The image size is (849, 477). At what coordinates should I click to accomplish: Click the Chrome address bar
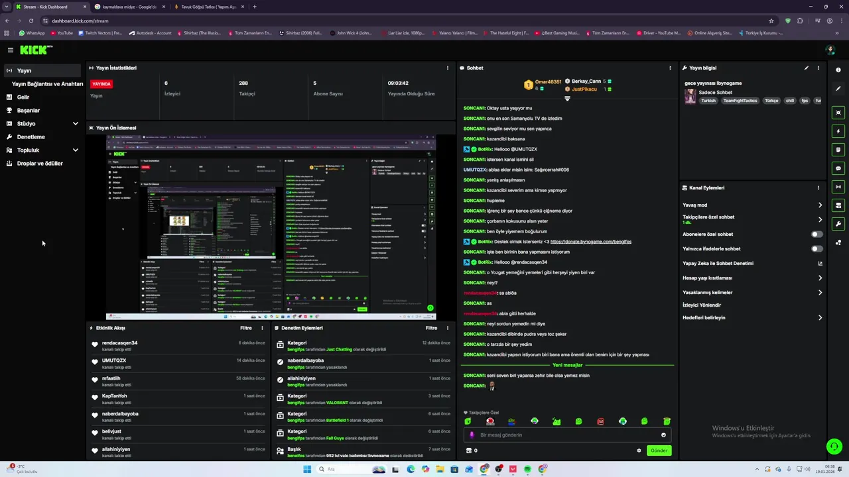pos(405,21)
